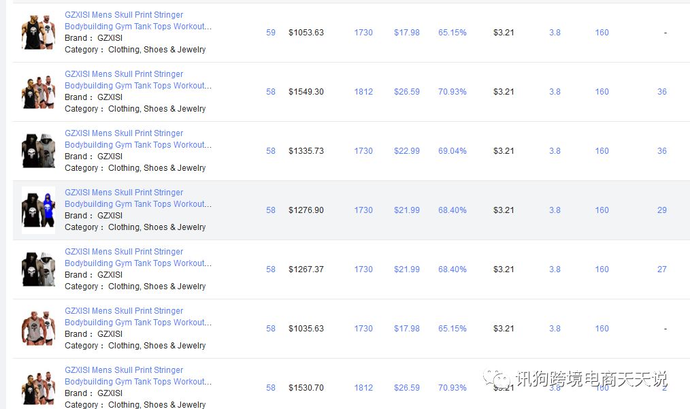Click the rank link 59

coord(271,33)
